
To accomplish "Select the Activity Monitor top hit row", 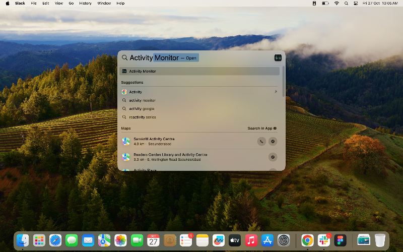I will pyautogui.click(x=199, y=71).
